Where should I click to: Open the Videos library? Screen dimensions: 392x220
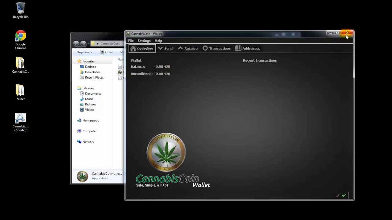coord(87,110)
